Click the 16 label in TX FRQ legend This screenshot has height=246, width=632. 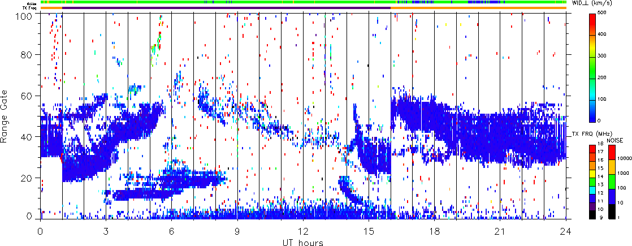[x=601, y=161]
